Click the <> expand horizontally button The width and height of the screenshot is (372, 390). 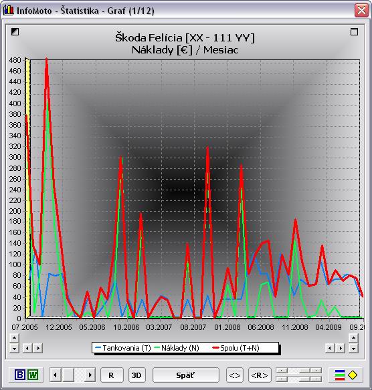235,375
